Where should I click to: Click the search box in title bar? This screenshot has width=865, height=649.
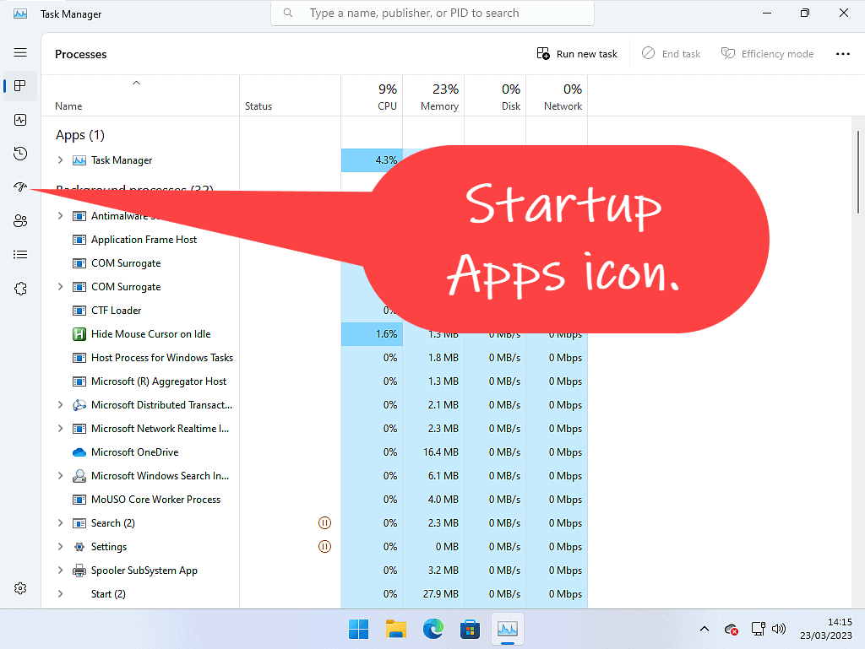click(x=432, y=14)
